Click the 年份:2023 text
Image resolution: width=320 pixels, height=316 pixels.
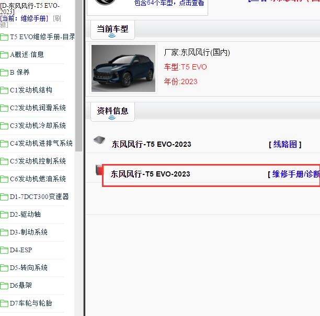click(x=180, y=81)
